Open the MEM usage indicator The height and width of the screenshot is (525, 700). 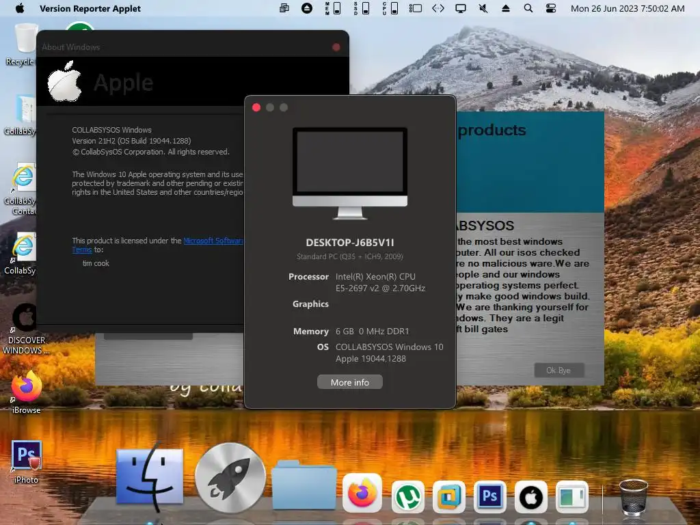coord(333,8)
